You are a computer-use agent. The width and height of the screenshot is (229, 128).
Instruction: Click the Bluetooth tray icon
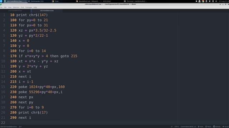click(206, 1)
